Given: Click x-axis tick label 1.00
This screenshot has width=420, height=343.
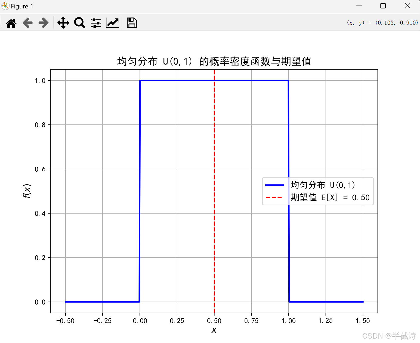Looking at the screenshot, I should click(x=289, y=321).
